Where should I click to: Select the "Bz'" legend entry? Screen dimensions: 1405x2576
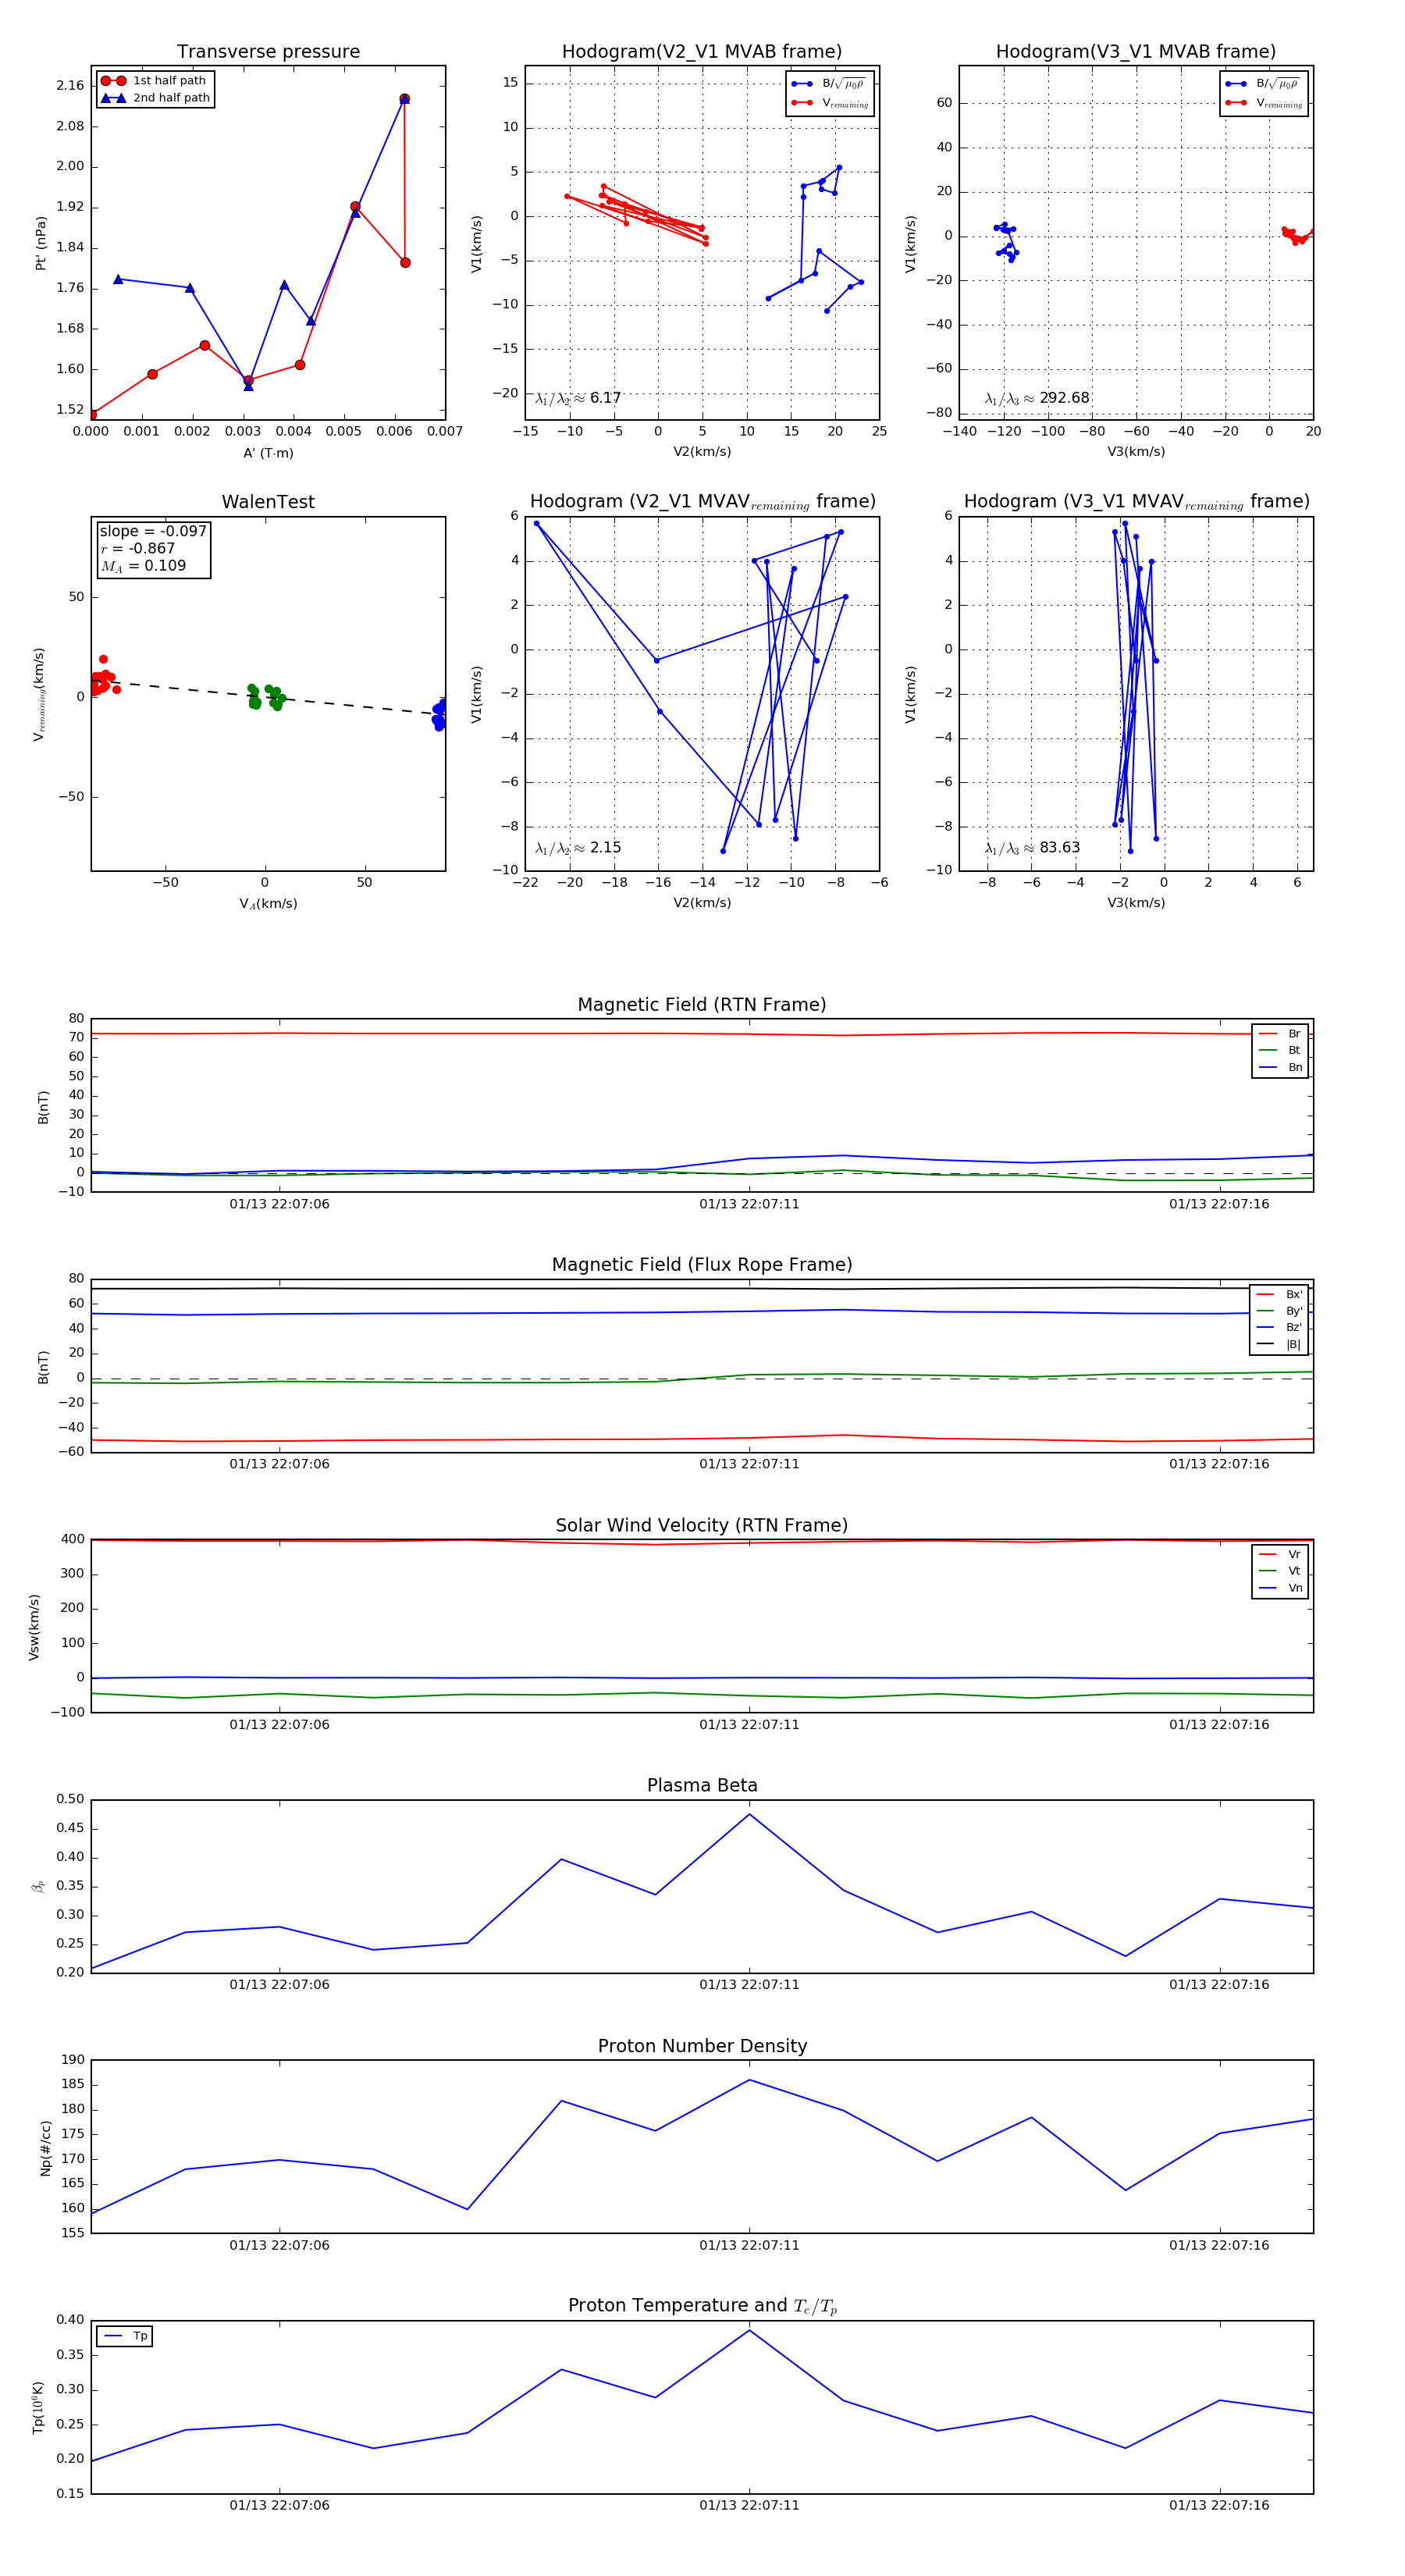(1280, 1327)
